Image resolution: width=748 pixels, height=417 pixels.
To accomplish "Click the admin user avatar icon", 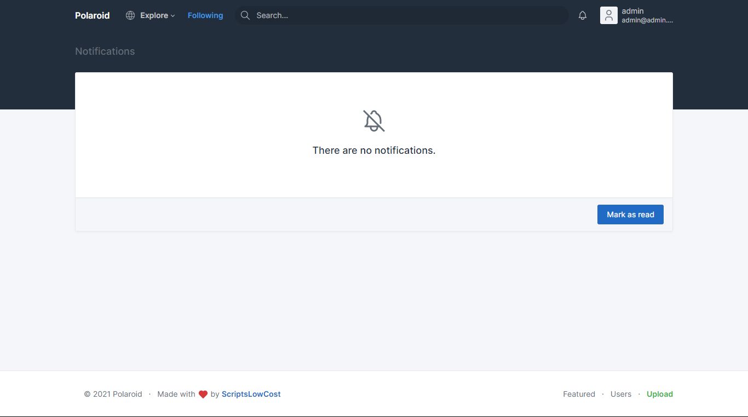I will (x=608, y=15).
